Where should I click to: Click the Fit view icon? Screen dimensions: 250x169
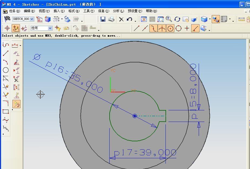pyautogui.click(x=144, y=19)
